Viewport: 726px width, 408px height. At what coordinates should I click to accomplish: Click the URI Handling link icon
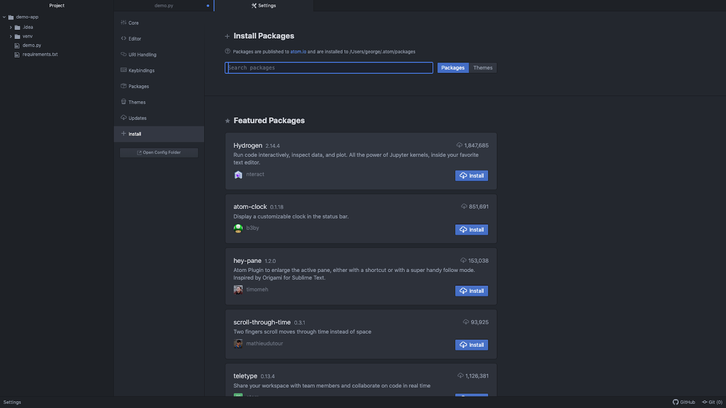tap(123, 54)
